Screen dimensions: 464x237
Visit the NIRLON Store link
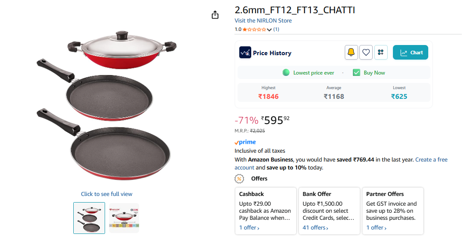[x=263, y=21]
